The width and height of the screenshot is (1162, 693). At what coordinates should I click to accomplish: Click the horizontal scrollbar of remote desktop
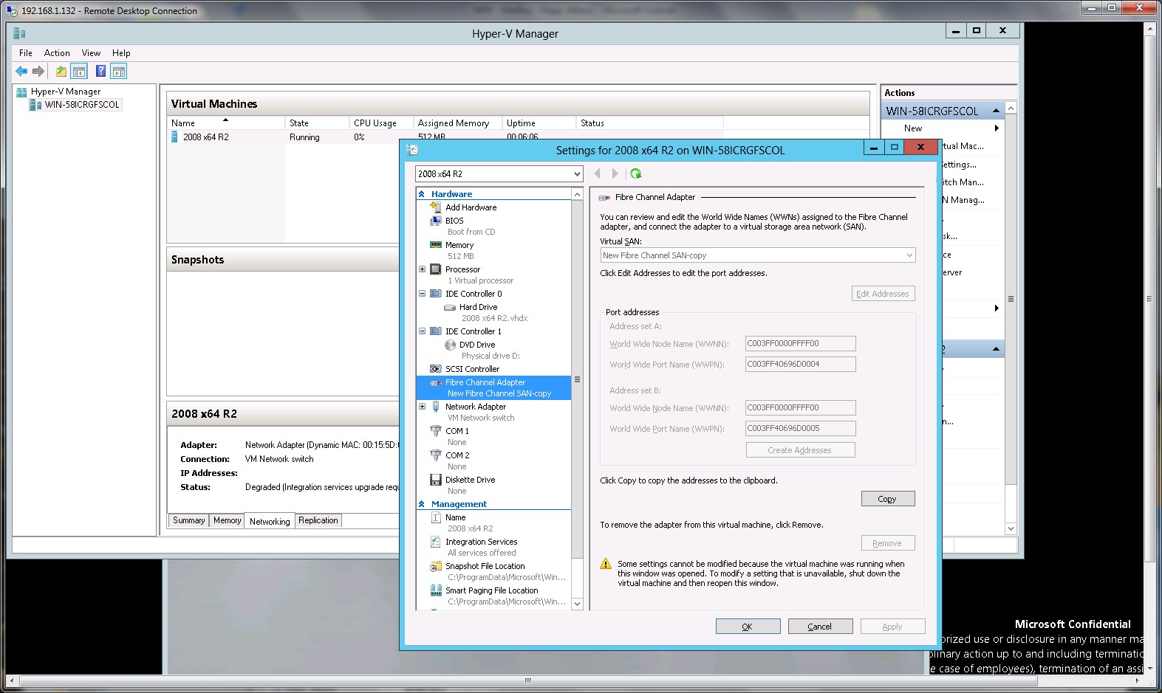[x=527, y=680]
